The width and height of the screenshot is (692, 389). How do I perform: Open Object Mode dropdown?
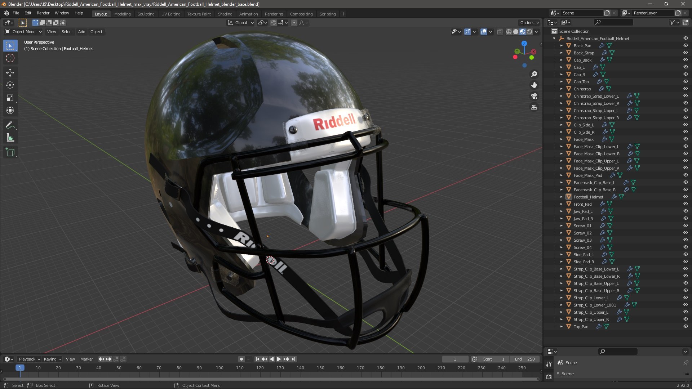pos(23,32)
